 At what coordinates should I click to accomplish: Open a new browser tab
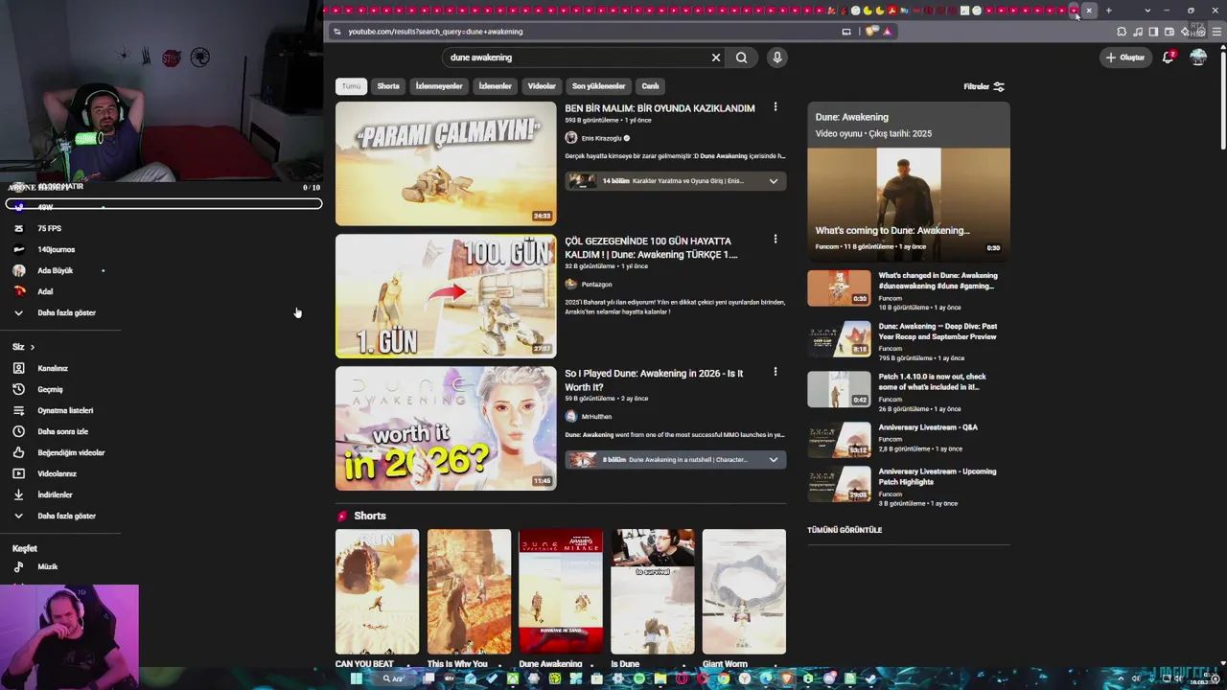click(1108, 11)
